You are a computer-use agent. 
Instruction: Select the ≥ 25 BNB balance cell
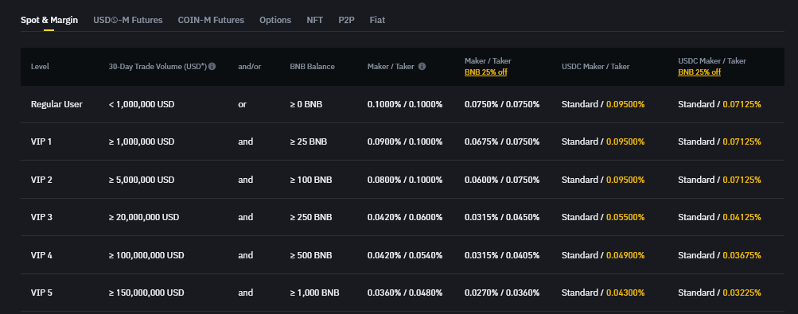[x=309, y=141]
